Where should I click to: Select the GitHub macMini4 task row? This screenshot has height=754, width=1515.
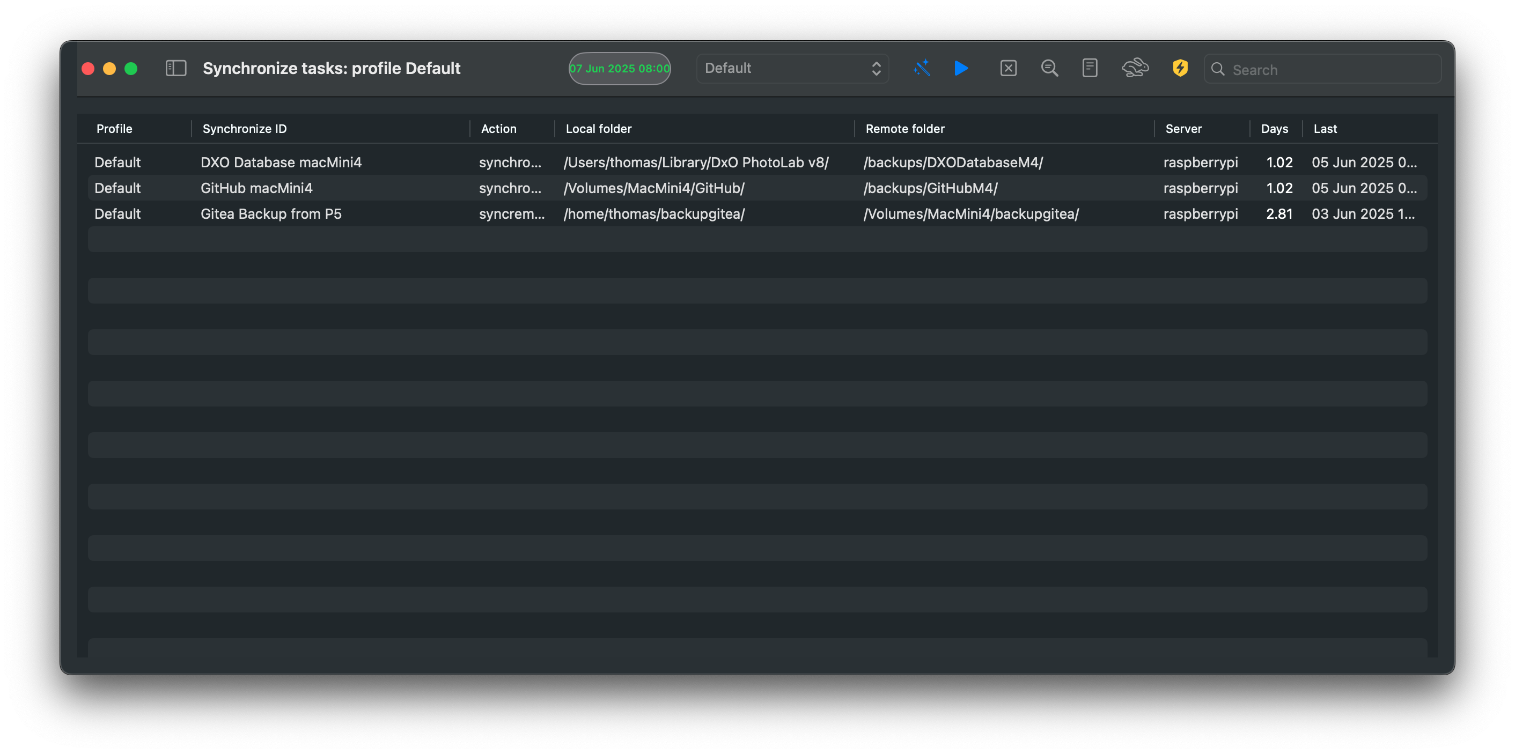[256, 188]
